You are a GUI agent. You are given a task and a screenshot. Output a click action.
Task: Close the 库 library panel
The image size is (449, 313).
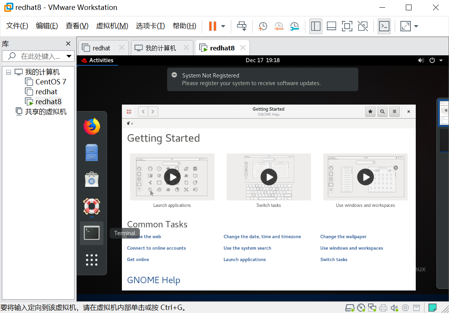pyautogui.click(x=68, y=44)
